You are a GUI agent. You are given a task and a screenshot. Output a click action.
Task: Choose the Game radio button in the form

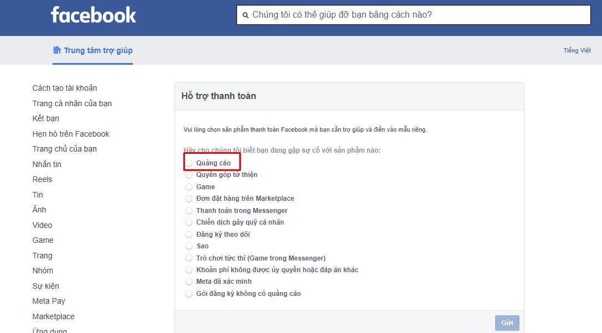(188, 187)
